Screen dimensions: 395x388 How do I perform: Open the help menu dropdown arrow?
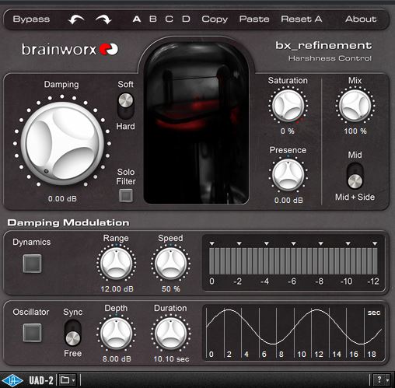tap(387, 380)
